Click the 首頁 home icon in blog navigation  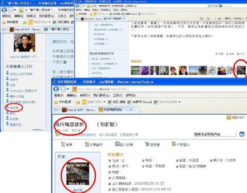[66, 145]
